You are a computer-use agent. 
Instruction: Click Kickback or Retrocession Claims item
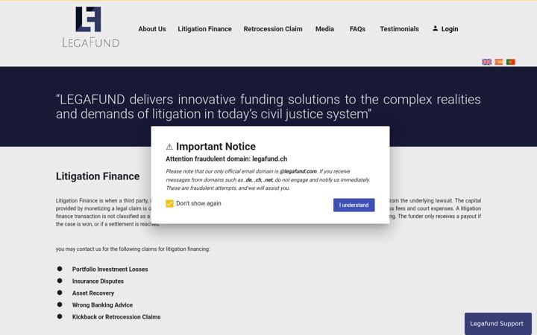pos(116,317)
